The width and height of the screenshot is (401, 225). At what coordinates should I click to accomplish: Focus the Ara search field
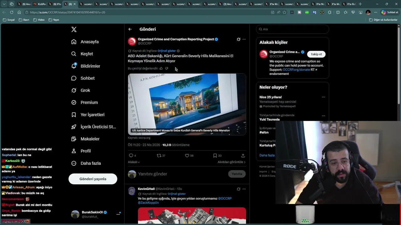coord(293,29)
